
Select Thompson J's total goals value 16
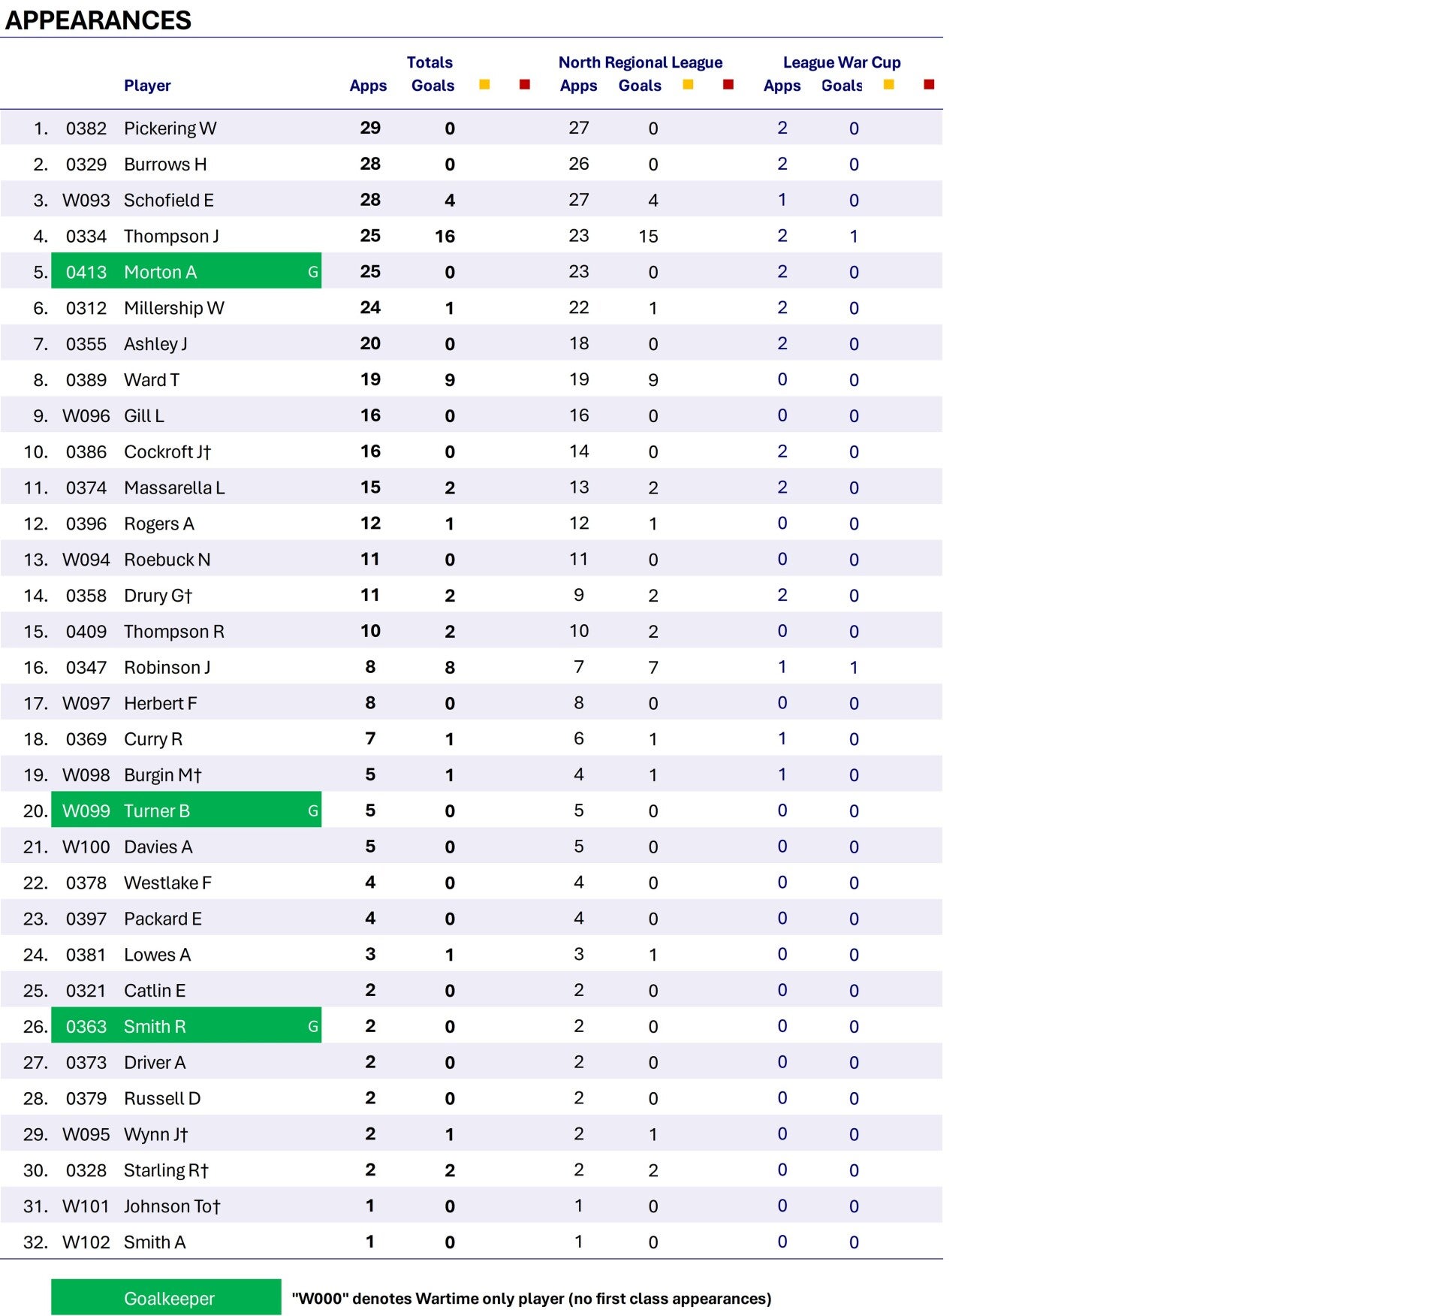pos(445,237)
